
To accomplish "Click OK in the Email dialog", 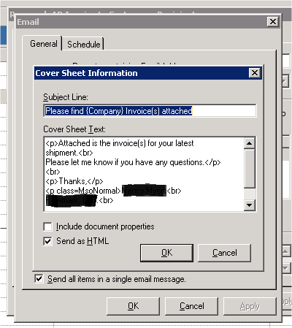I will coord(133,306).
